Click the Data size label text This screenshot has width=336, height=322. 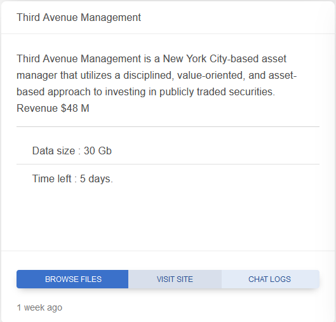(53, 151)
